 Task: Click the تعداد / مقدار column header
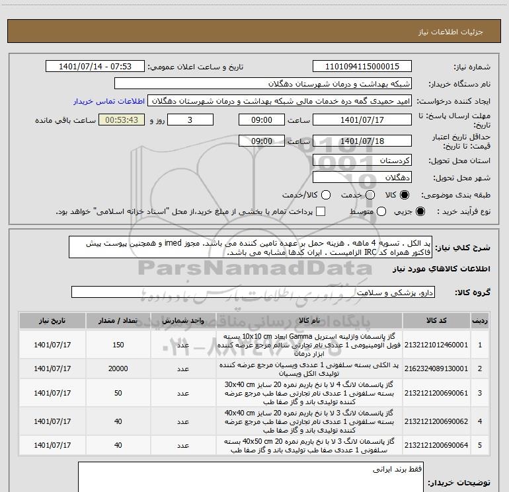(x=118, y=320)
